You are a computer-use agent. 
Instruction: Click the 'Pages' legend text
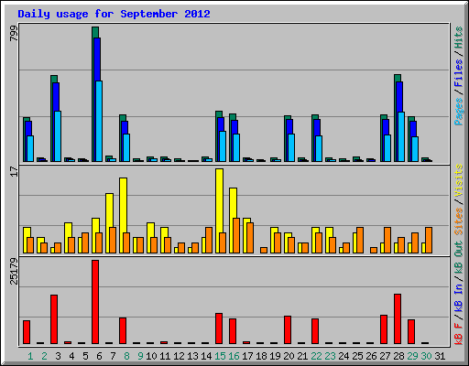[458, 112]
